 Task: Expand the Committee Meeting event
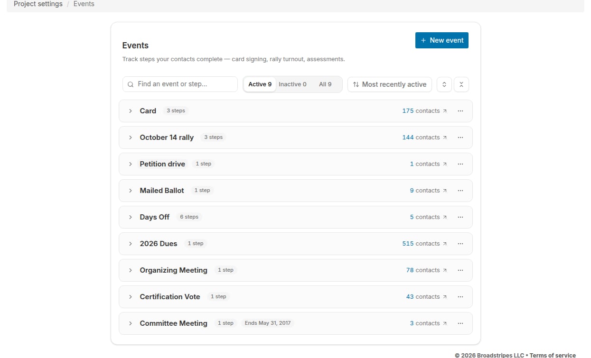click(x=131, y=323)
